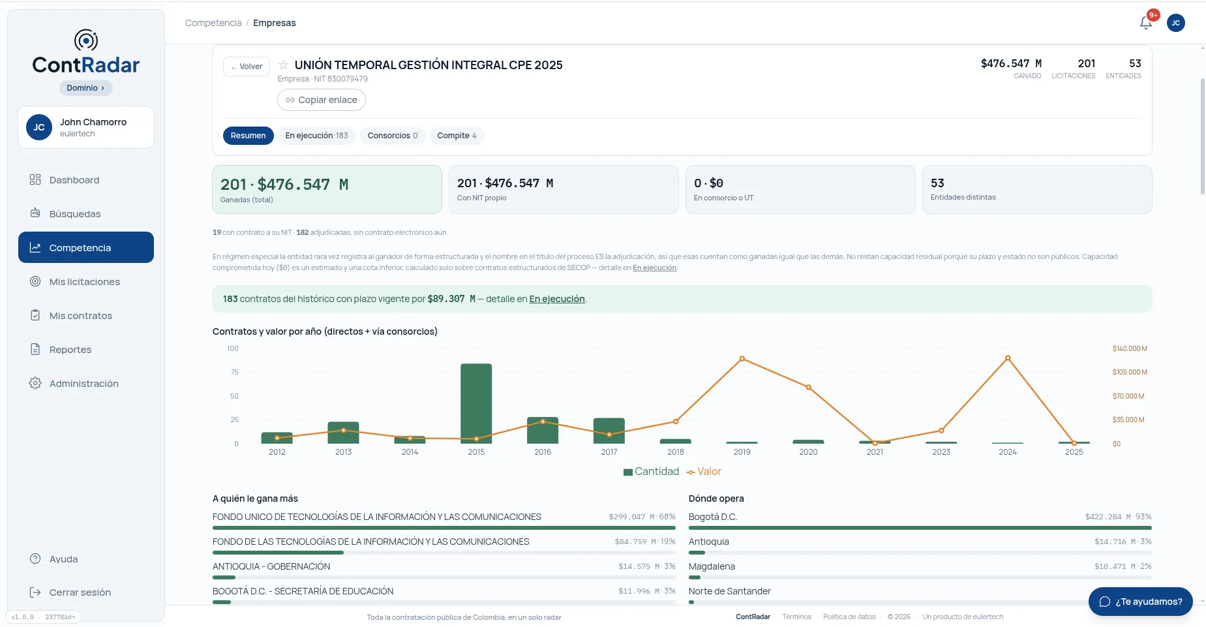Image resolution: width=1206 pixels, height=627 pixels.
Task: Open the ¿Te ayudamos? help chat
Action: pyautogui.click(x=1141, y=602)
